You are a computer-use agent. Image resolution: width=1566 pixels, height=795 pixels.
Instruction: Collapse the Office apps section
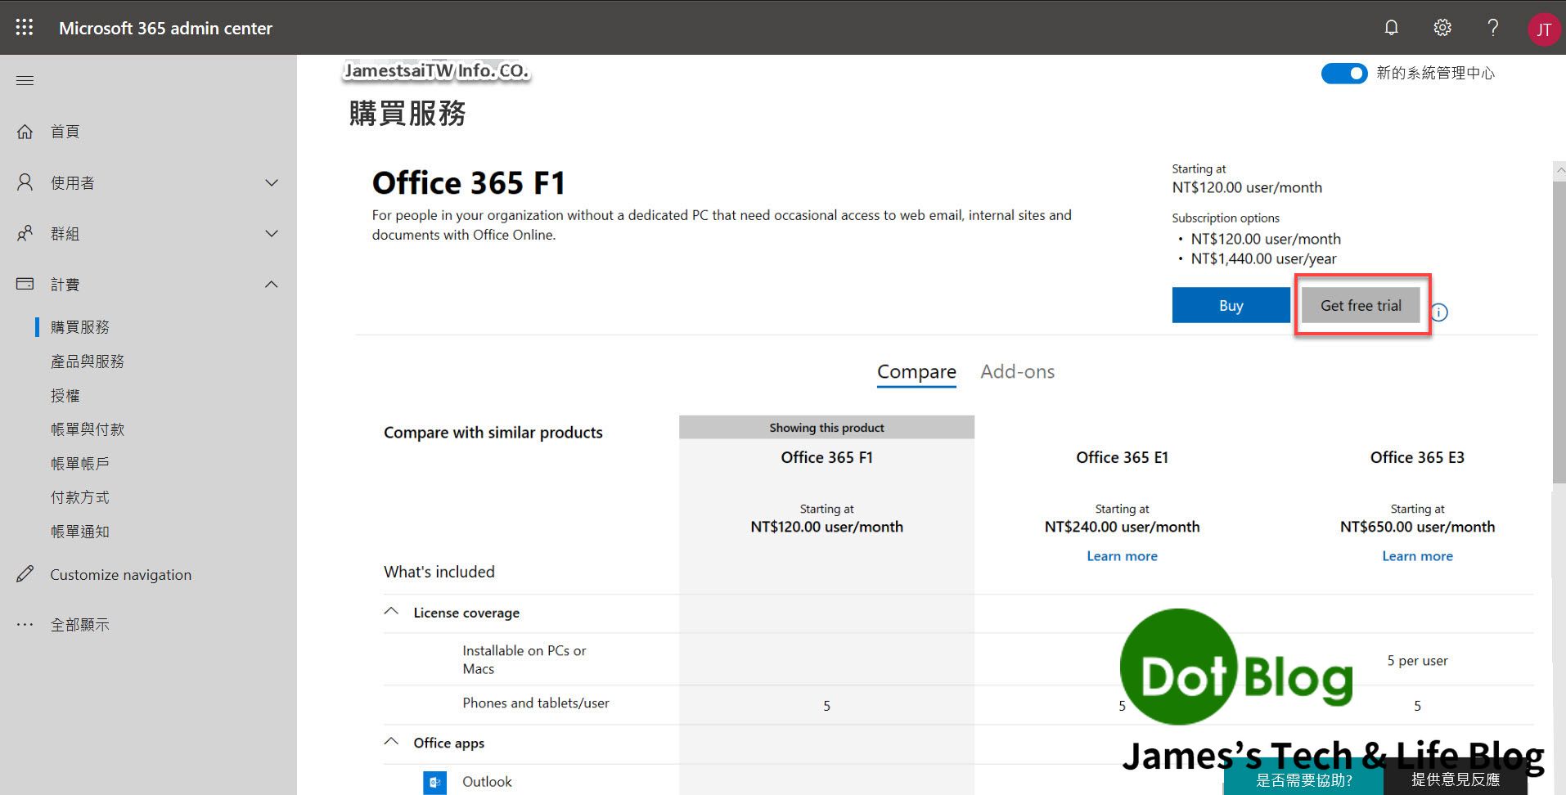pyautogui.click(x=392, y=742)
